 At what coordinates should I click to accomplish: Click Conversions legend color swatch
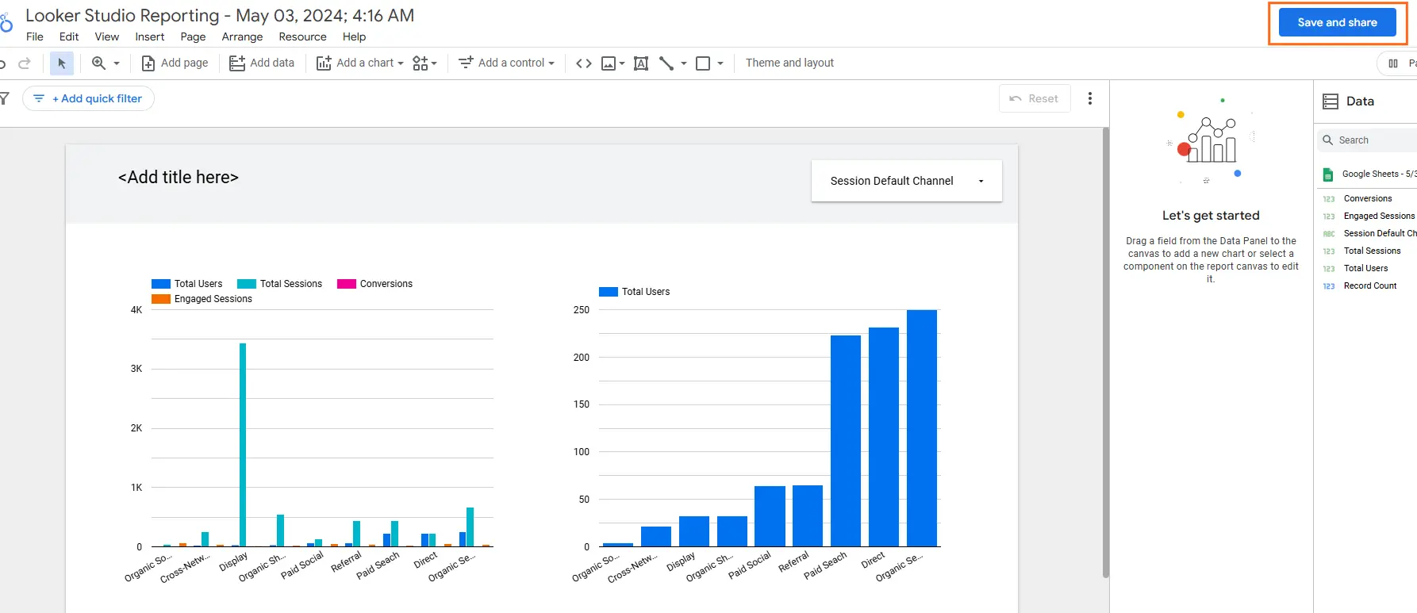[347, 284]
